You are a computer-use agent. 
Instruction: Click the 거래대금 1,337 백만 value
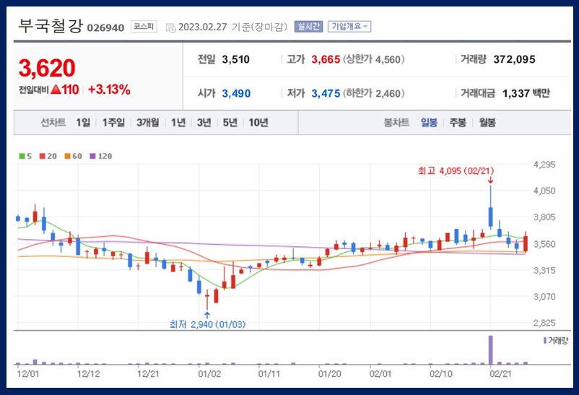[x=526, y=93]
